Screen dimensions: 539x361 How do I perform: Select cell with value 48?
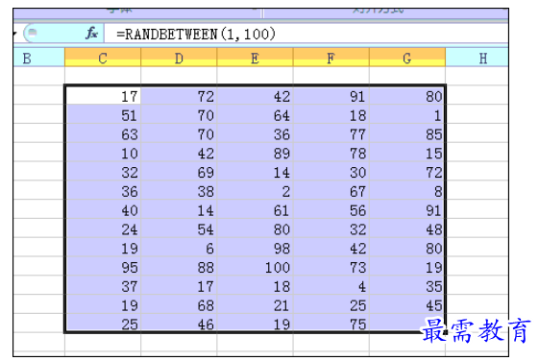(407, 229)
